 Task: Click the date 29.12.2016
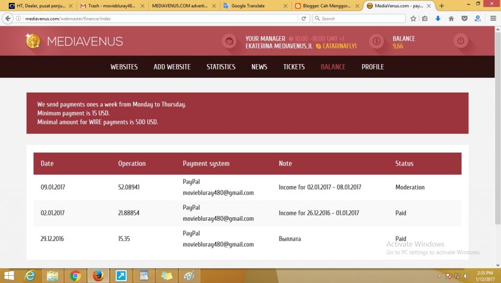[x=52, y=239]
